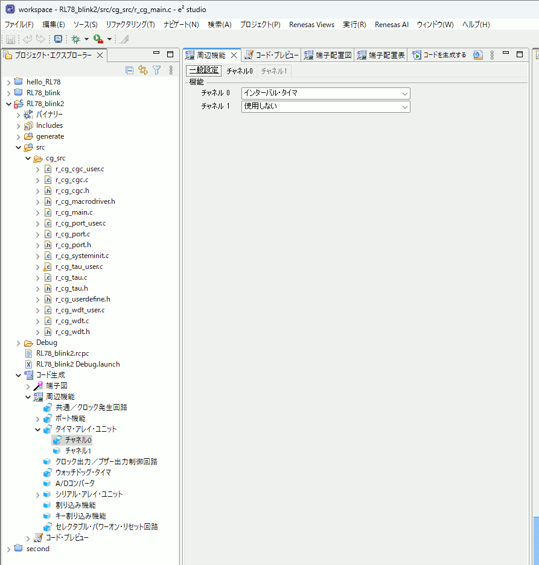Select RL78_blink2.rcpc file
Viewport: 539px width, 565px height.
62,353
